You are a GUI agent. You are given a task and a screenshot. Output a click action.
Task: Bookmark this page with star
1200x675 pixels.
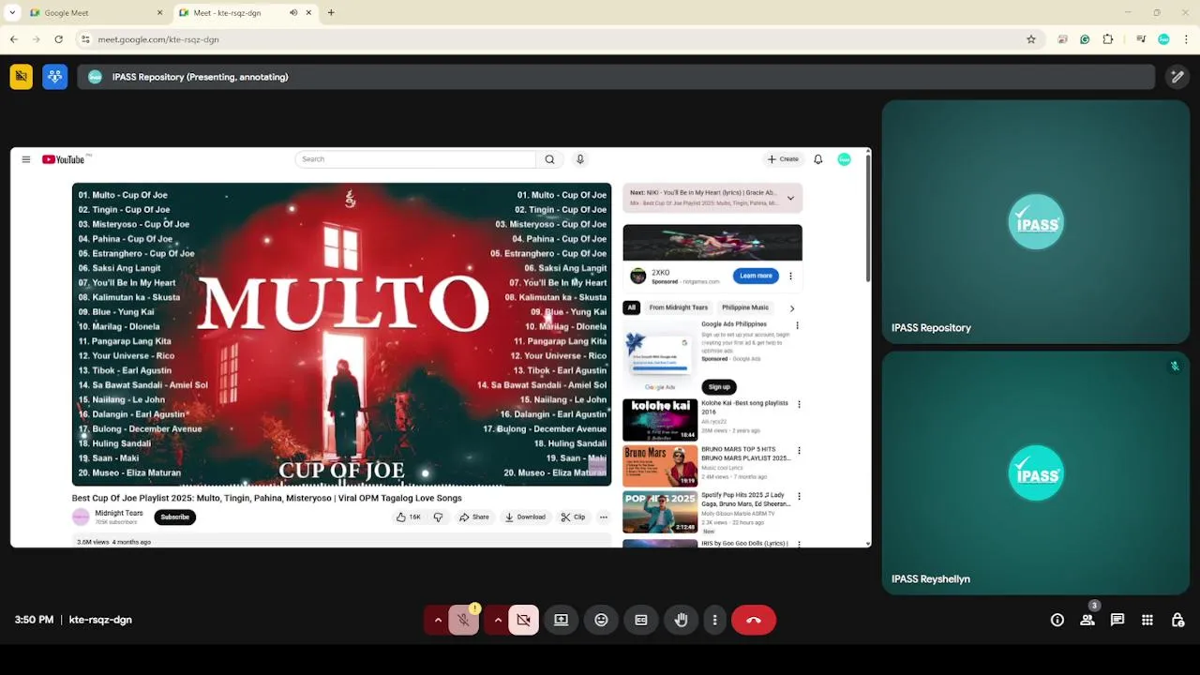(x=1031, y=39)
